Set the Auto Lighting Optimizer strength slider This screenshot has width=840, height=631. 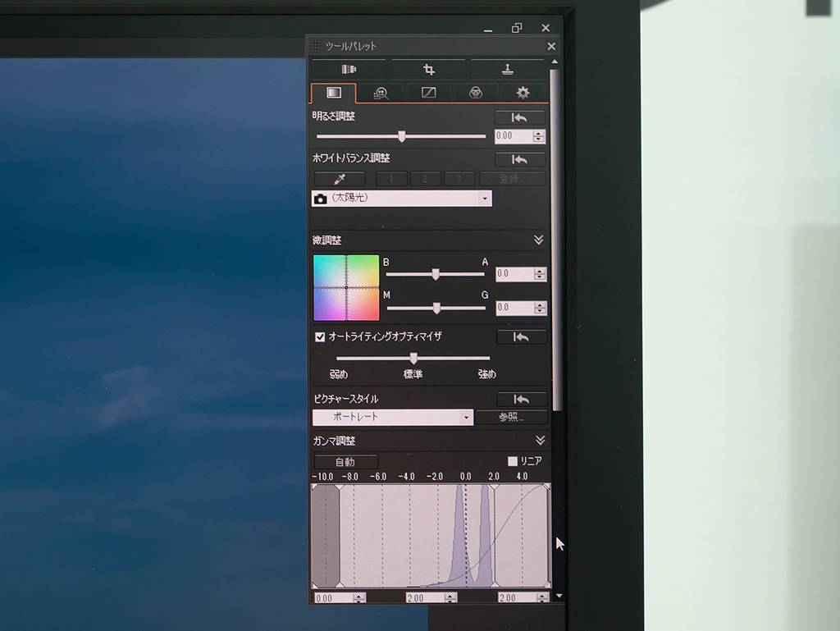(x=413, y=358)
